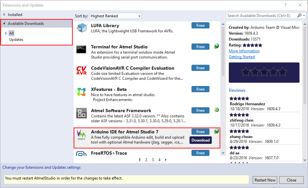Click the Restart Now button
The width and height of the screenshot is (308, 188).
tap(265, 180)
